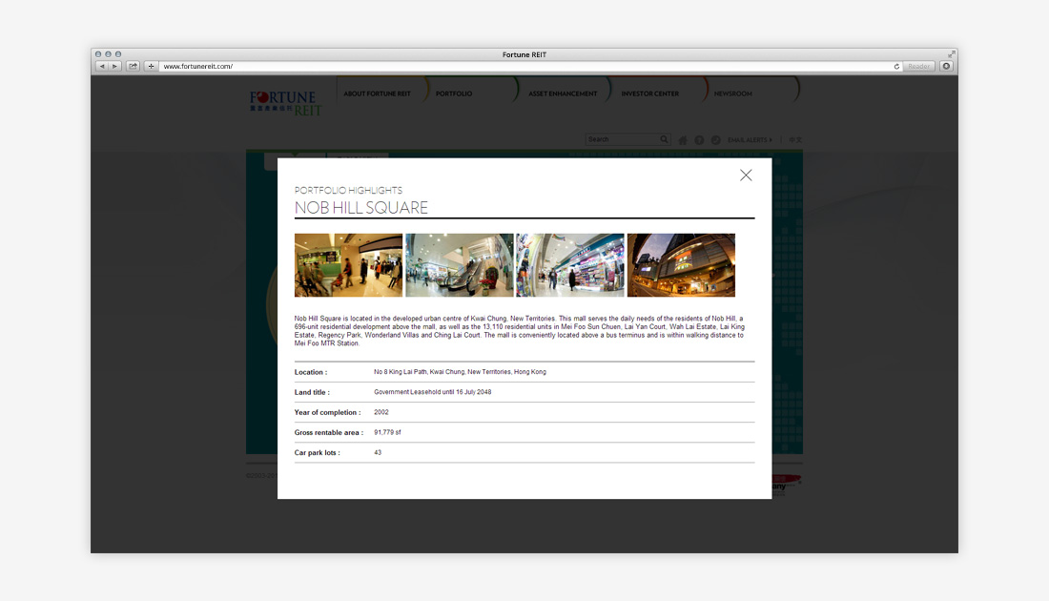The height and width of the screenshot is (601, 1049).
Task: Click the Nob Hill Square heading
Action: pyautogui.click(x=361, y=208)
